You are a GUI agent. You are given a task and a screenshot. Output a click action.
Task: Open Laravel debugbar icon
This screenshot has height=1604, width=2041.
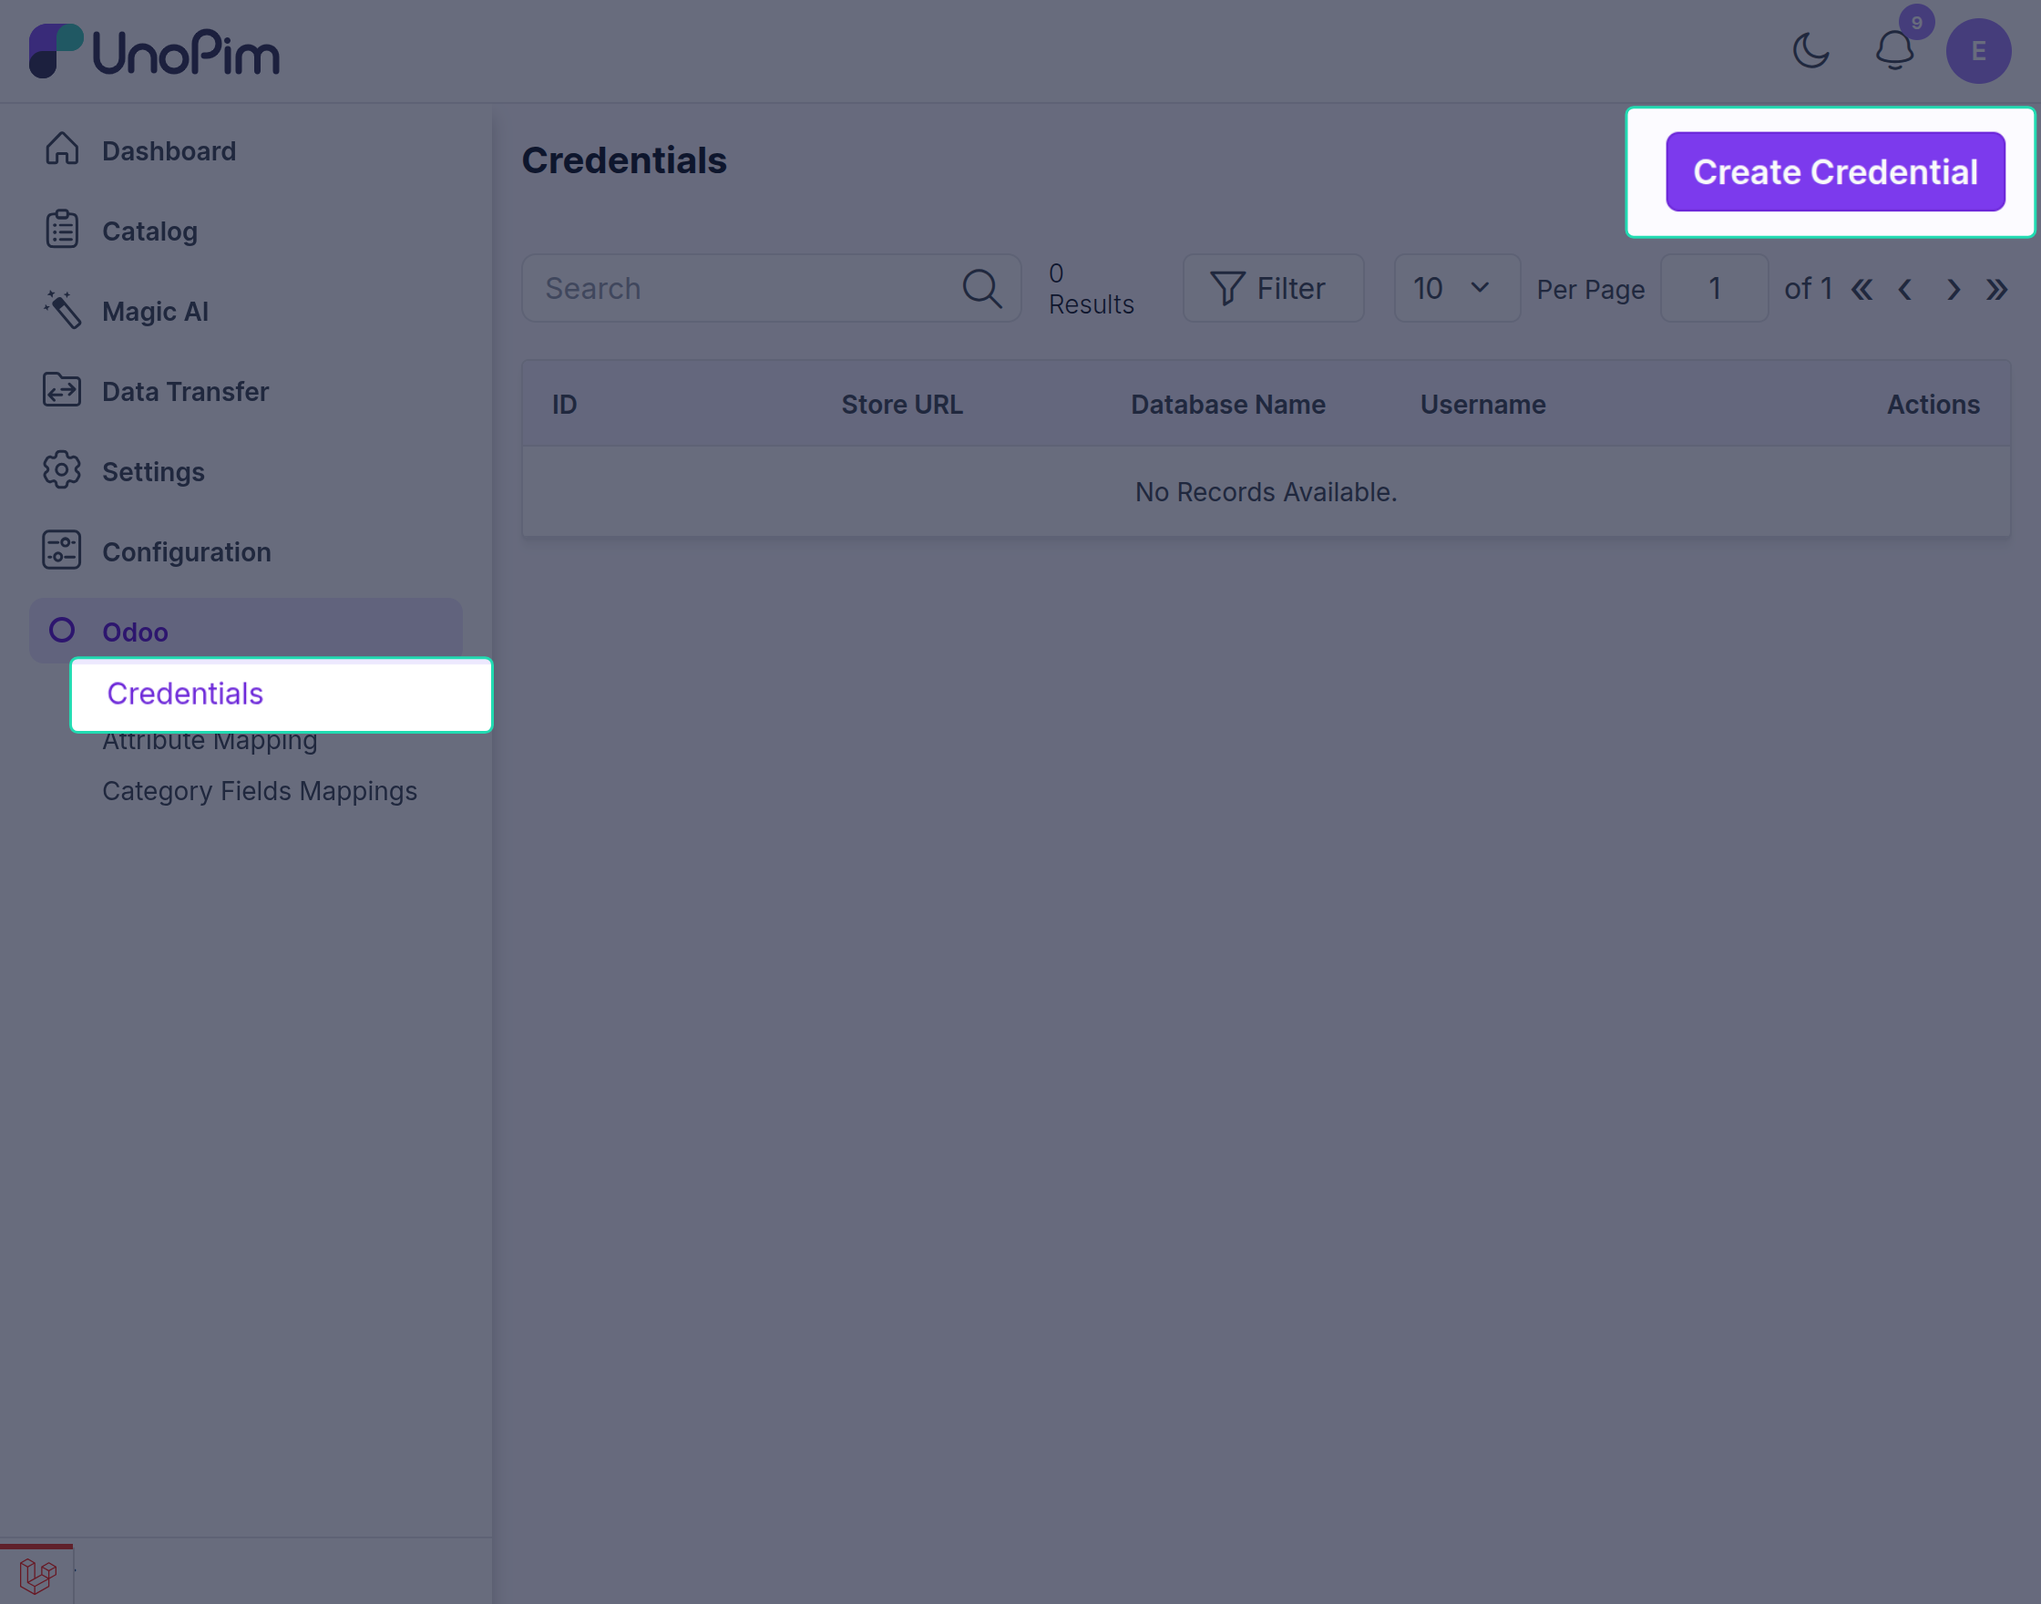coord(37,1575)
